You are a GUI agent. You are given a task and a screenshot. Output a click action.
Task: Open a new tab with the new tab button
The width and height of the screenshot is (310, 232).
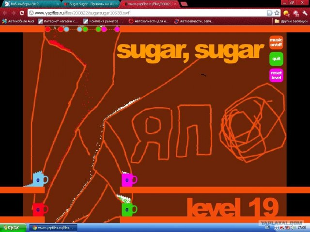pyautogui.click(x=184, y=4)
